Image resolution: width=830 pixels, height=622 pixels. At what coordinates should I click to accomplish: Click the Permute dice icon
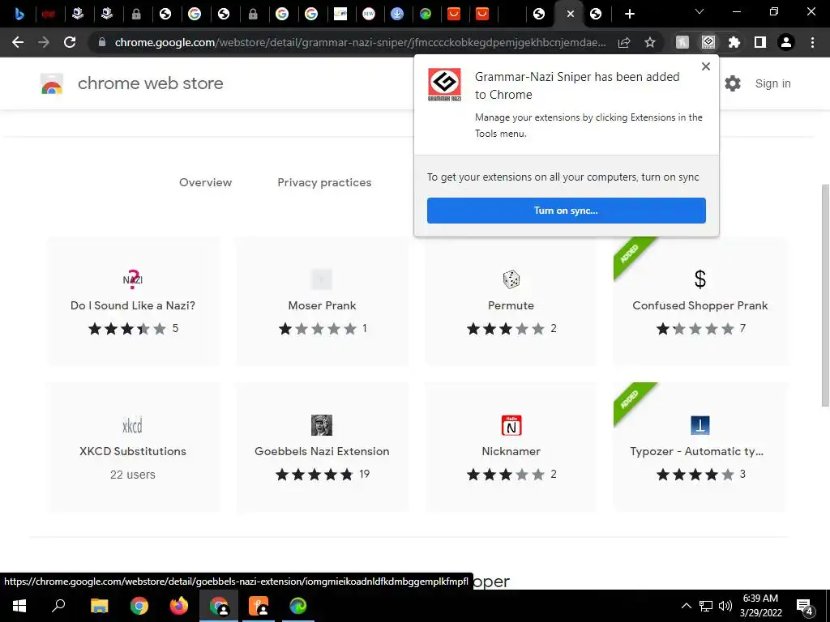tap(511, 279)
